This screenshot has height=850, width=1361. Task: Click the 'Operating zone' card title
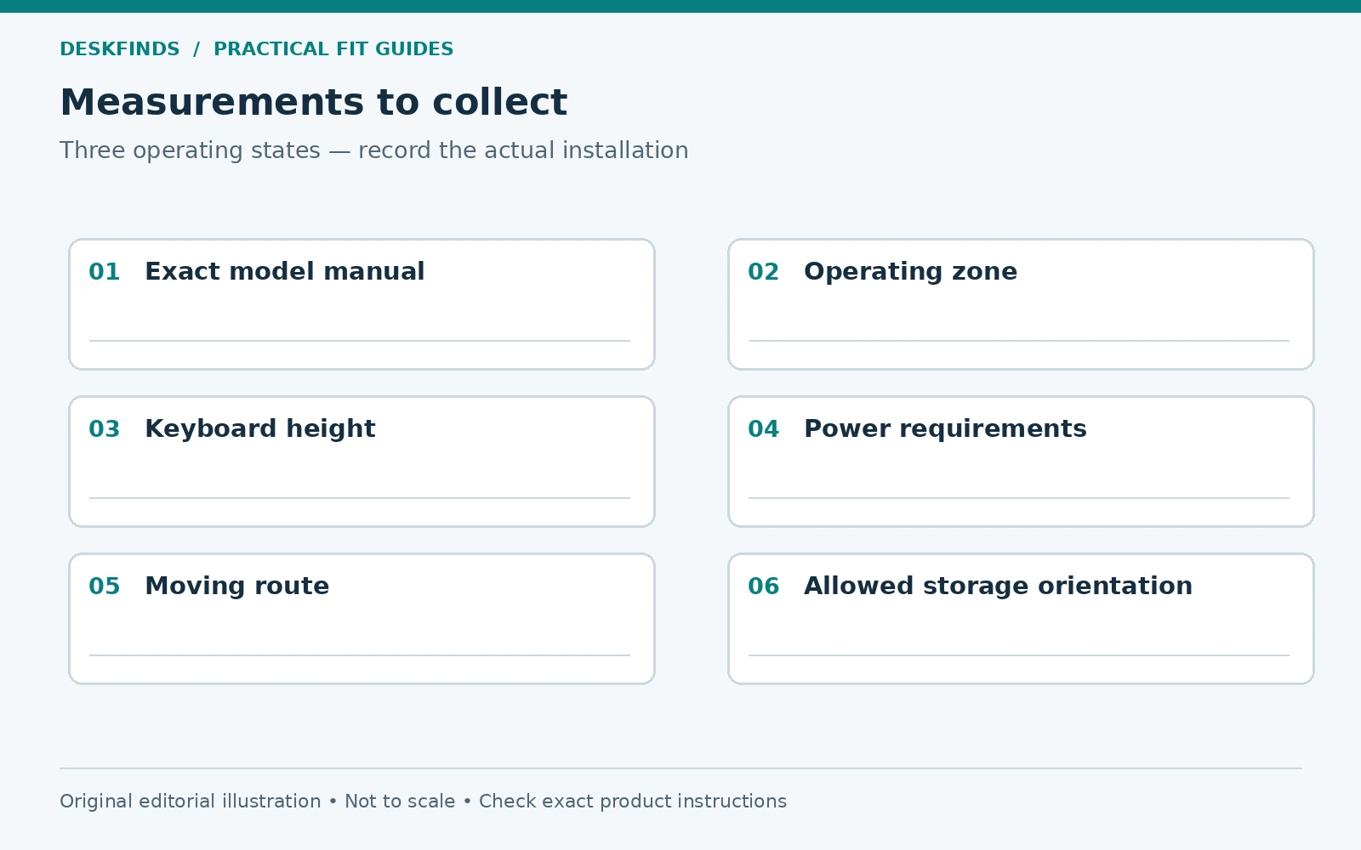(x=910, y=272)
